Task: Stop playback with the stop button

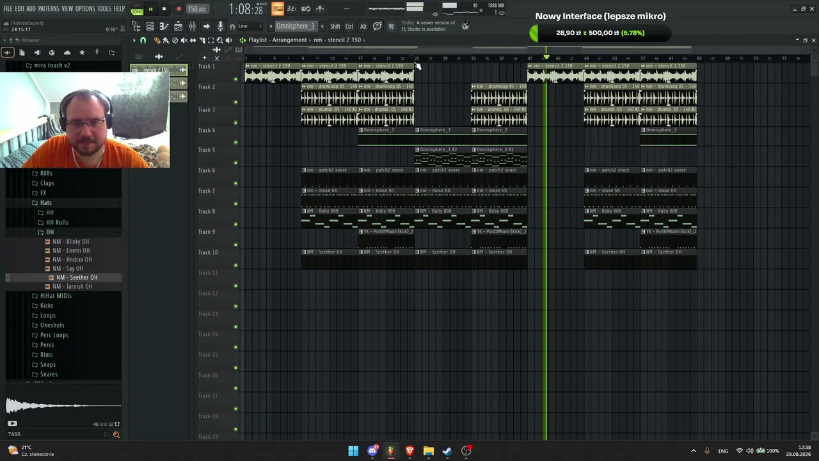Action: point(164,9)
